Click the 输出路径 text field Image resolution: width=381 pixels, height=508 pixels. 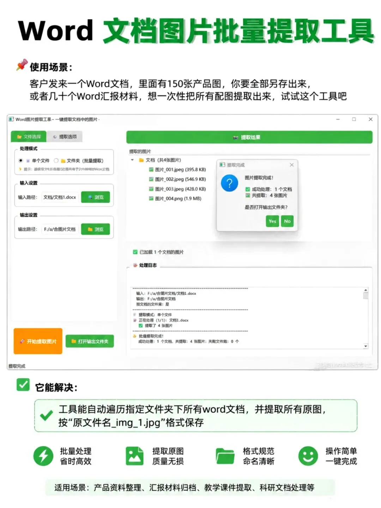coord(60,229)
